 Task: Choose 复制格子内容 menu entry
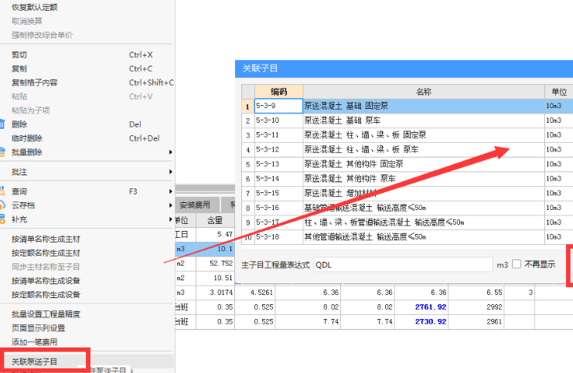(x=34, y=83)
